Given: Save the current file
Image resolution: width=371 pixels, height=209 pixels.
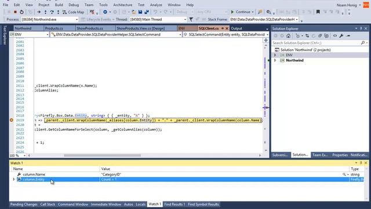Looking at the screenshot, I should (x=140, y=12).
